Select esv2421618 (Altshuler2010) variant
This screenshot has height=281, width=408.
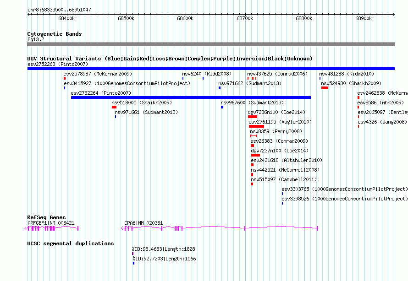click(x=287, y=160)
